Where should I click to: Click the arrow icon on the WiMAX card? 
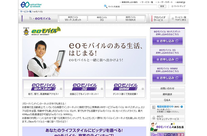pyautogui.click(x=143, y=89)
